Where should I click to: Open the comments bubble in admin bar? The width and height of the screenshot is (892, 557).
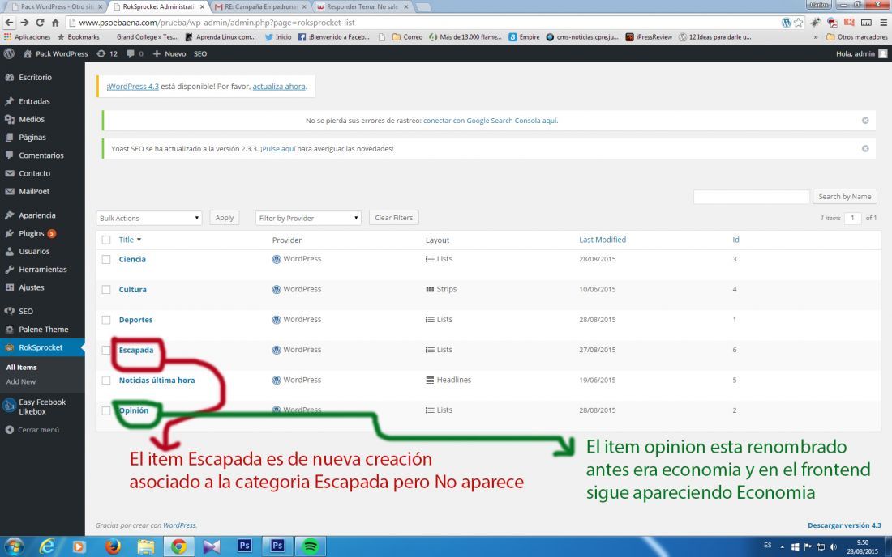tap(135, 54)
